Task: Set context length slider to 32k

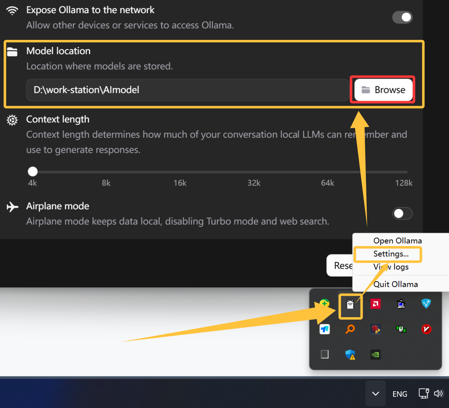Action: point(254,172)
